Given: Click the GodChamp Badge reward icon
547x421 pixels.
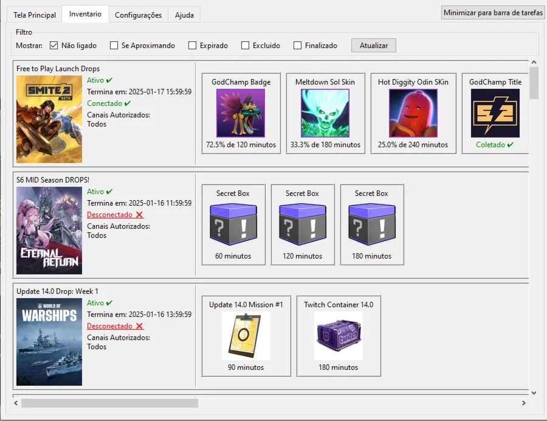Looking at the screenshot, I should (241, 113).
